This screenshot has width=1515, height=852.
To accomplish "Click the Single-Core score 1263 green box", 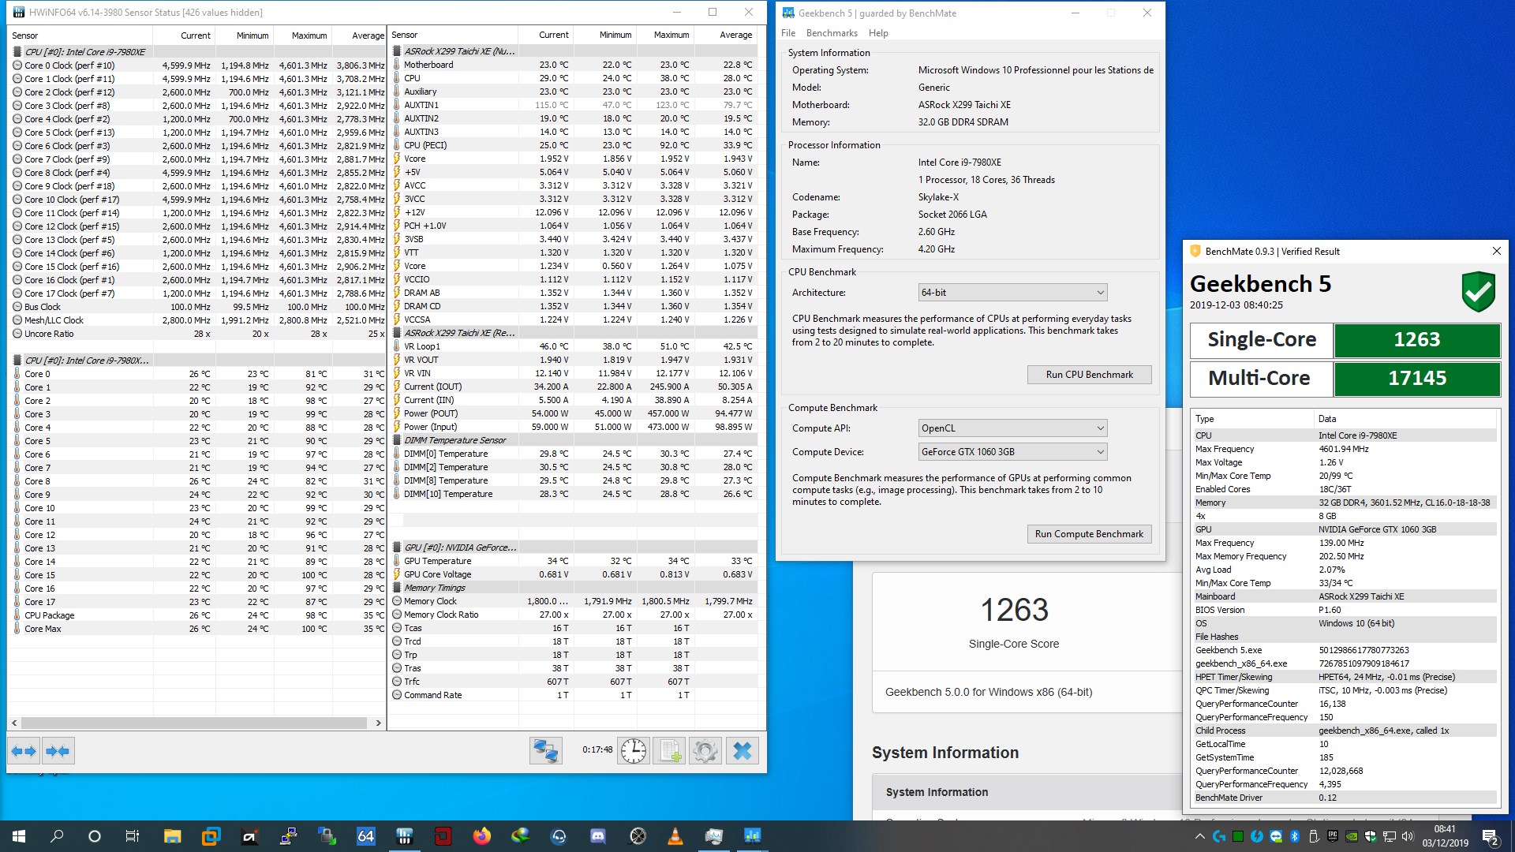I will (1417, 340).
